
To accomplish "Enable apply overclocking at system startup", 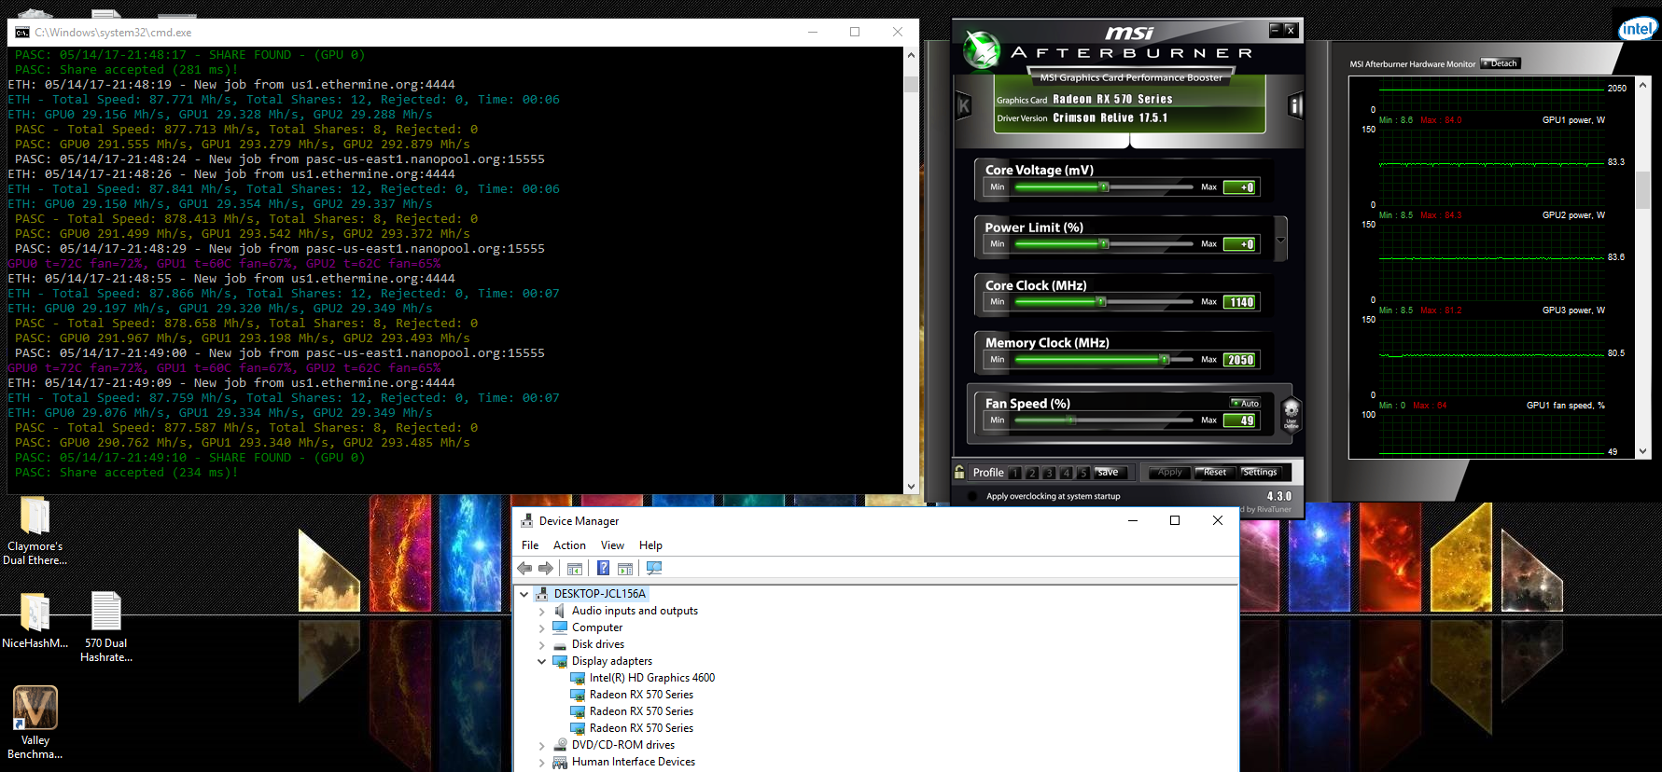I will (x=973, y=496).
